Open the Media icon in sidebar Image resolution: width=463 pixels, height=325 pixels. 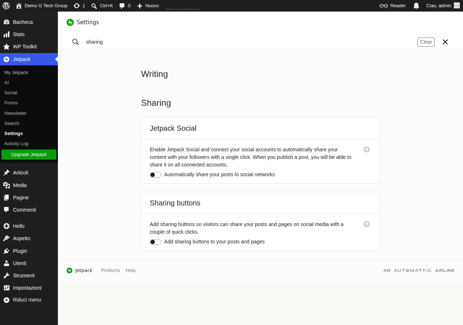coord(7,185)
